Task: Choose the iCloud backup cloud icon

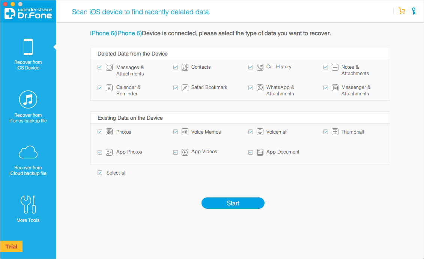Action: pos(28,152)
